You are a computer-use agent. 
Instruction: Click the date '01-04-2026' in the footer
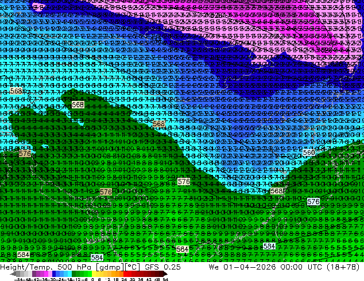point(250,267)
